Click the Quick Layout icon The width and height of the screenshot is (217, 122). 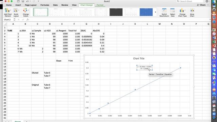pyautogui.click(x=16, y=11)
